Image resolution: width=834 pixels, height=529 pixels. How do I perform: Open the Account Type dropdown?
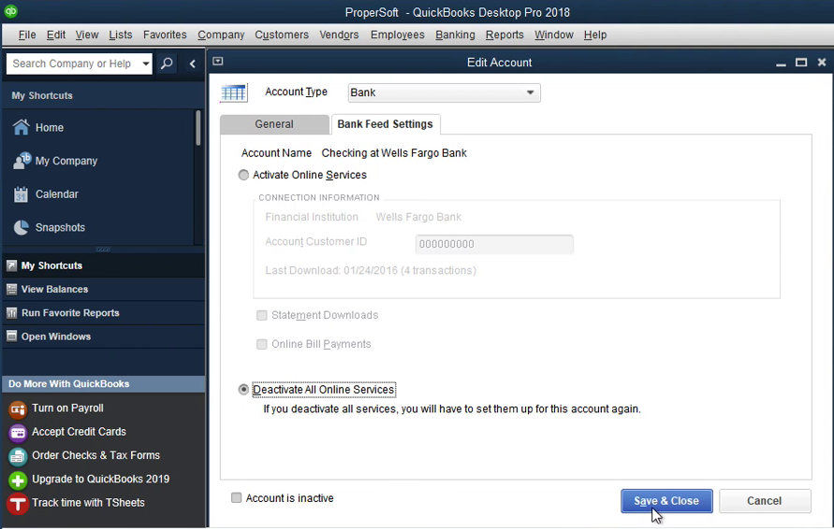pyautogui.click(x=444, y=93)
